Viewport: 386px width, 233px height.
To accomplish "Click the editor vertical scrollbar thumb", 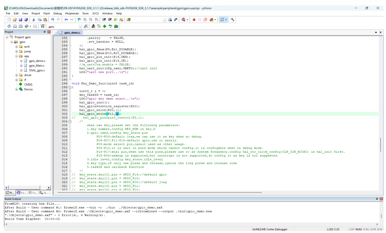I will 381,145.
